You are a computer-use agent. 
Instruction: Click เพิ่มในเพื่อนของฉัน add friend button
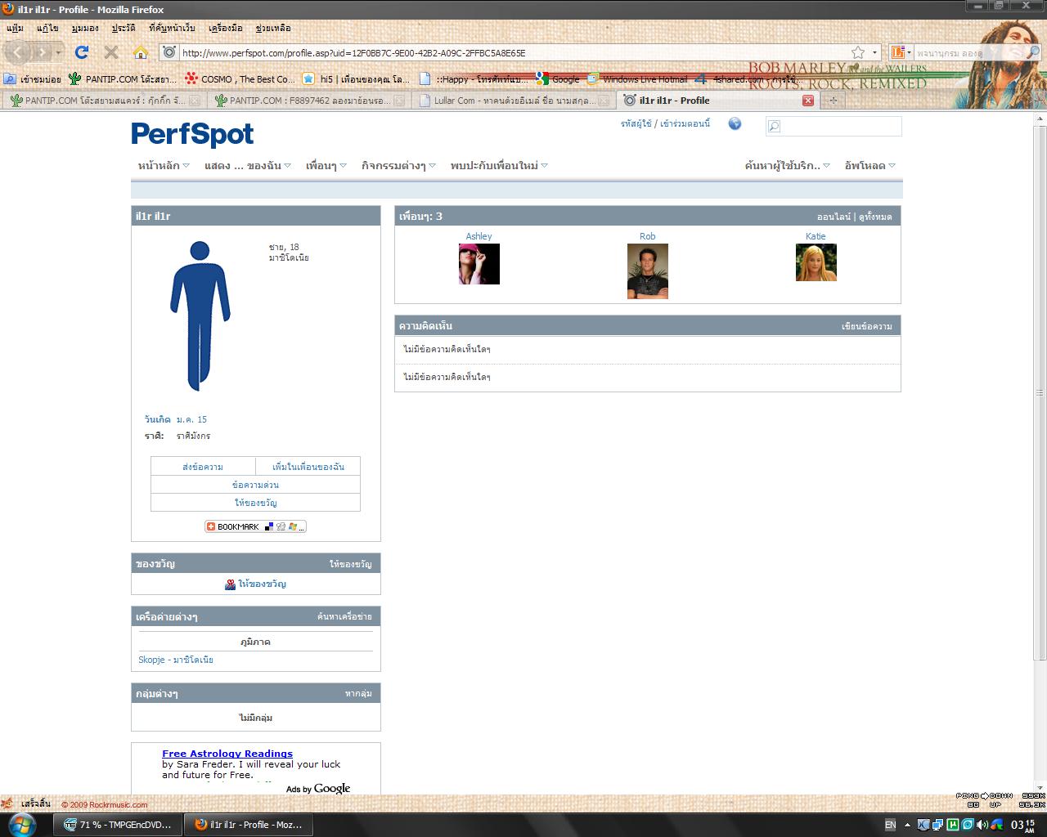click(x=308, y=467)
